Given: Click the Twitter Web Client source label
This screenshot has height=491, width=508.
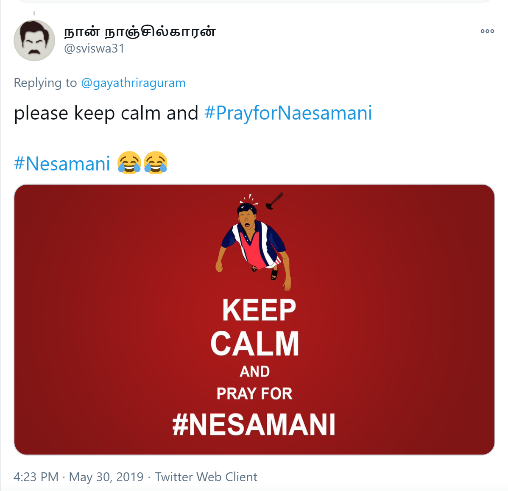Looking at the screenshot, I should [x=206, y=477].
